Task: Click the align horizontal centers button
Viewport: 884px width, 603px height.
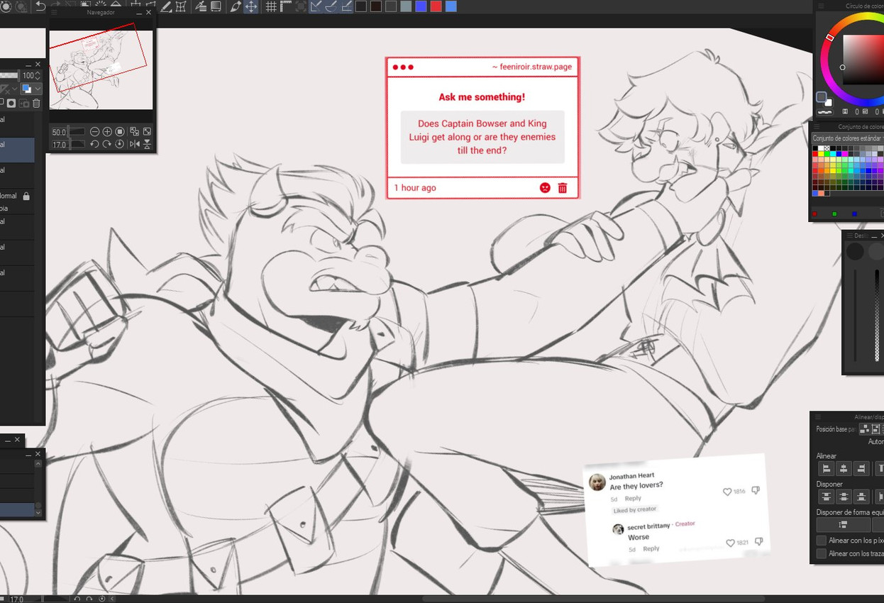Action: pyautogui.click(x=844, y=468)
